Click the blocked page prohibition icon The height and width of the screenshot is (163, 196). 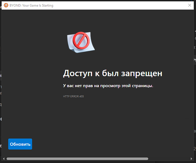tap(81, 42)
